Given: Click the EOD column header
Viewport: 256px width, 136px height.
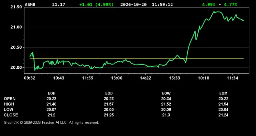Looking at the screenshot, I should [x=109, y=93].
